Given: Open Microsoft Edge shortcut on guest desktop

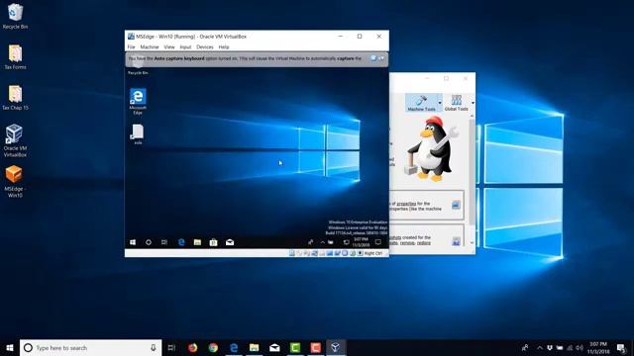Looking at the screenshot, I should pos(138,101).
